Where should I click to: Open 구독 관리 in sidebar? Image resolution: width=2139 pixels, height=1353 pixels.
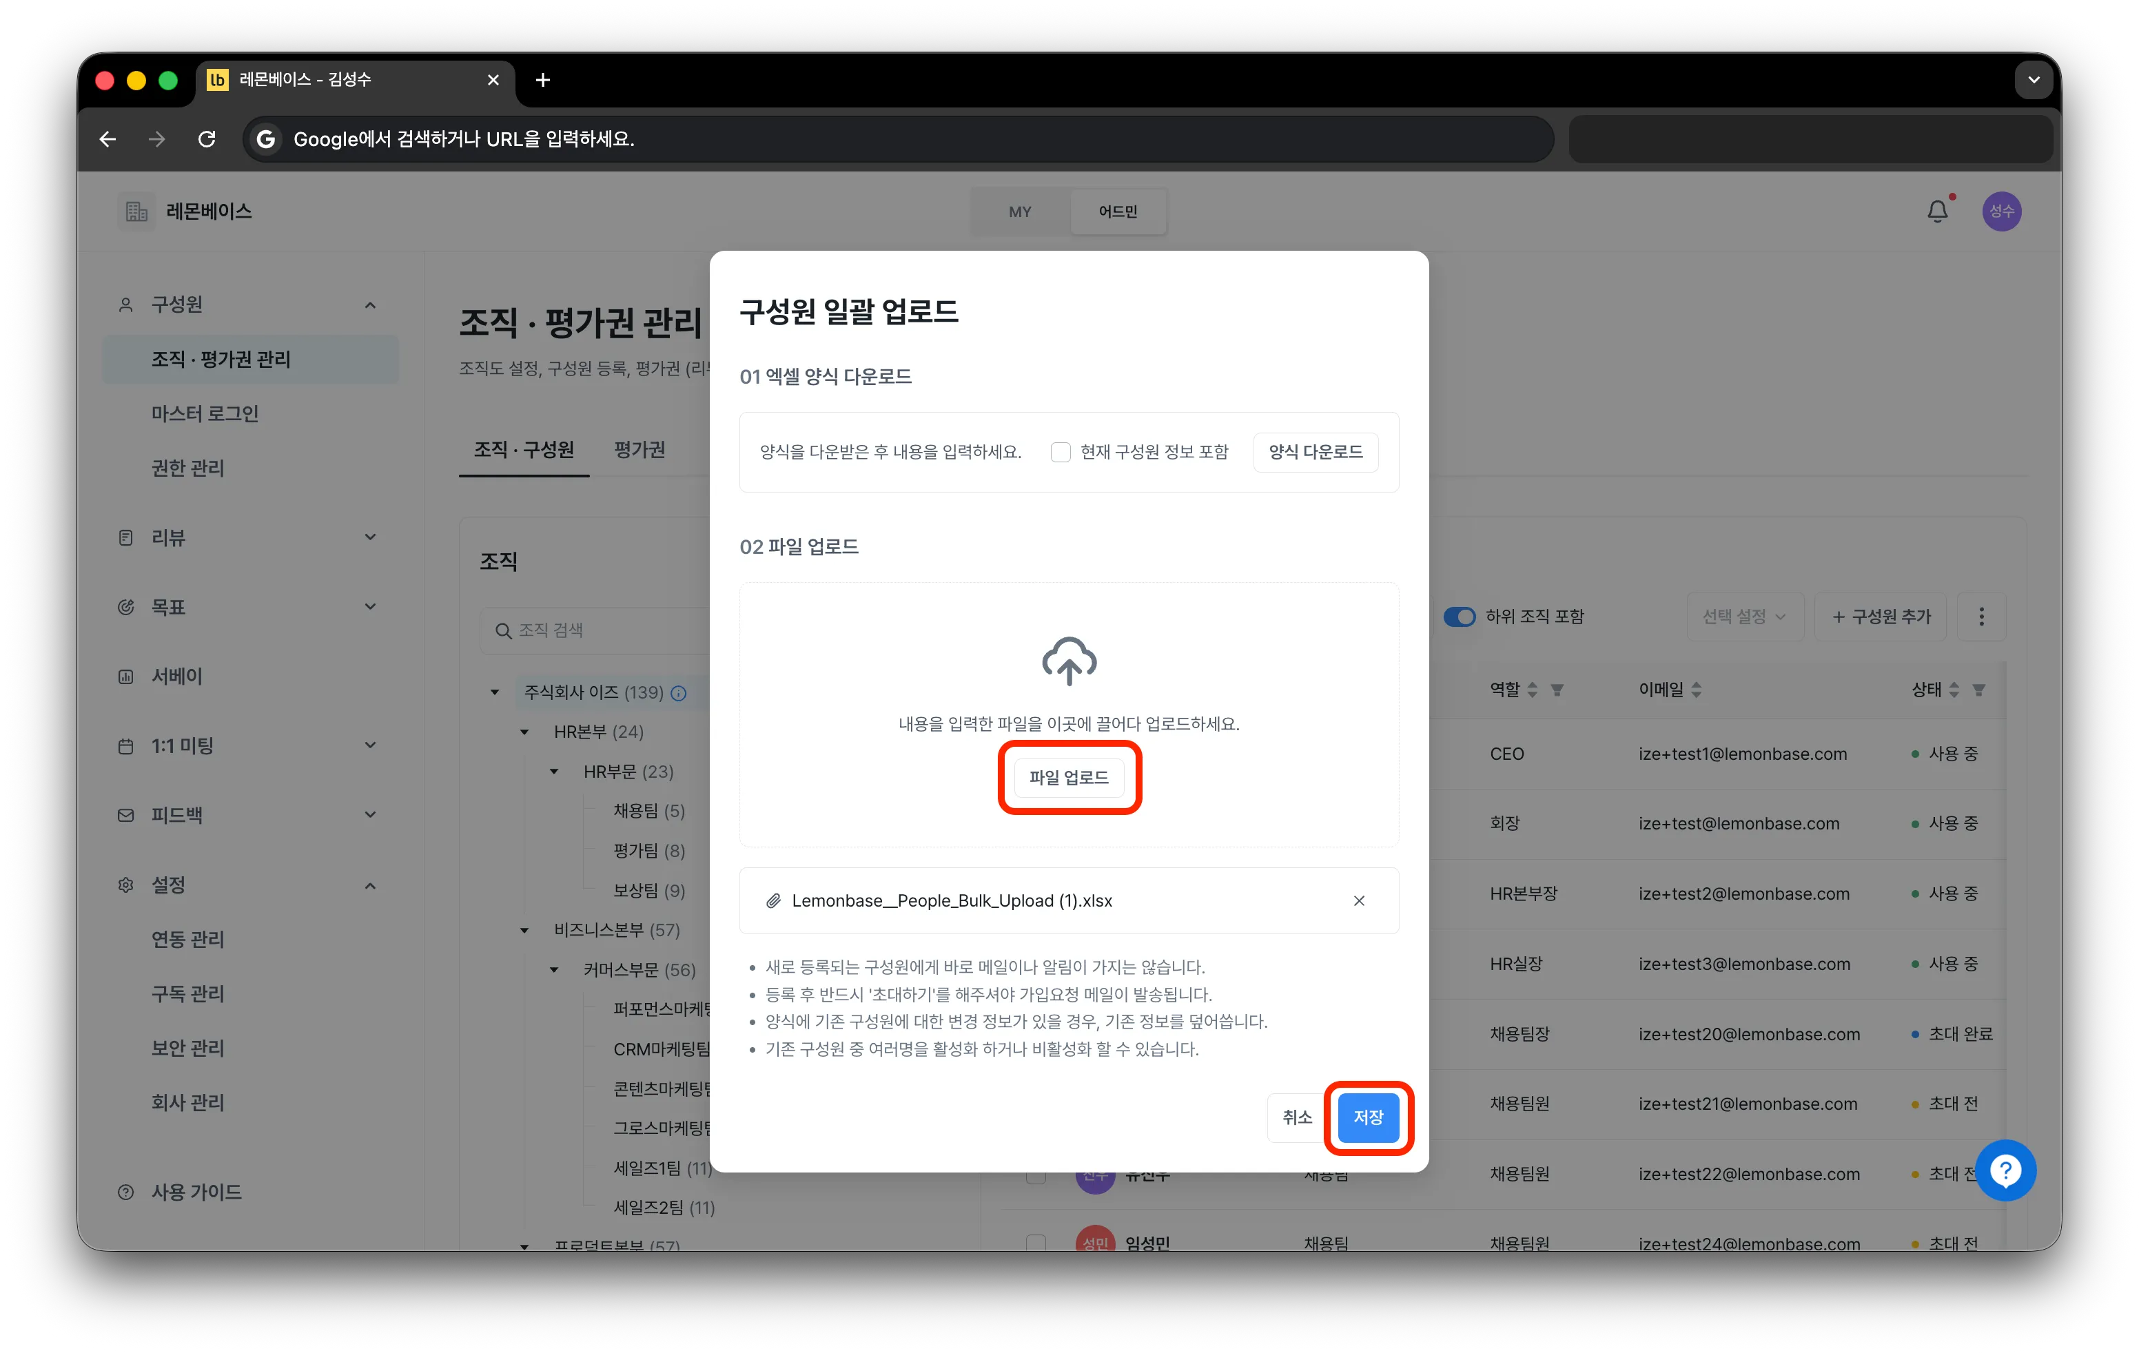[188, 993]
